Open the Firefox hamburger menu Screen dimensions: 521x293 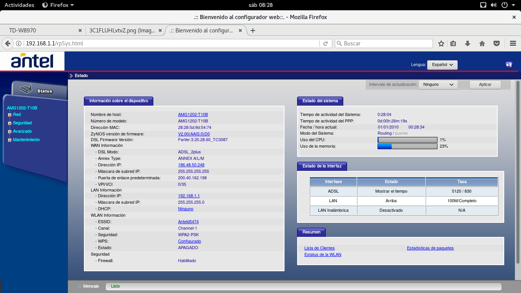(x=513, y=43)
